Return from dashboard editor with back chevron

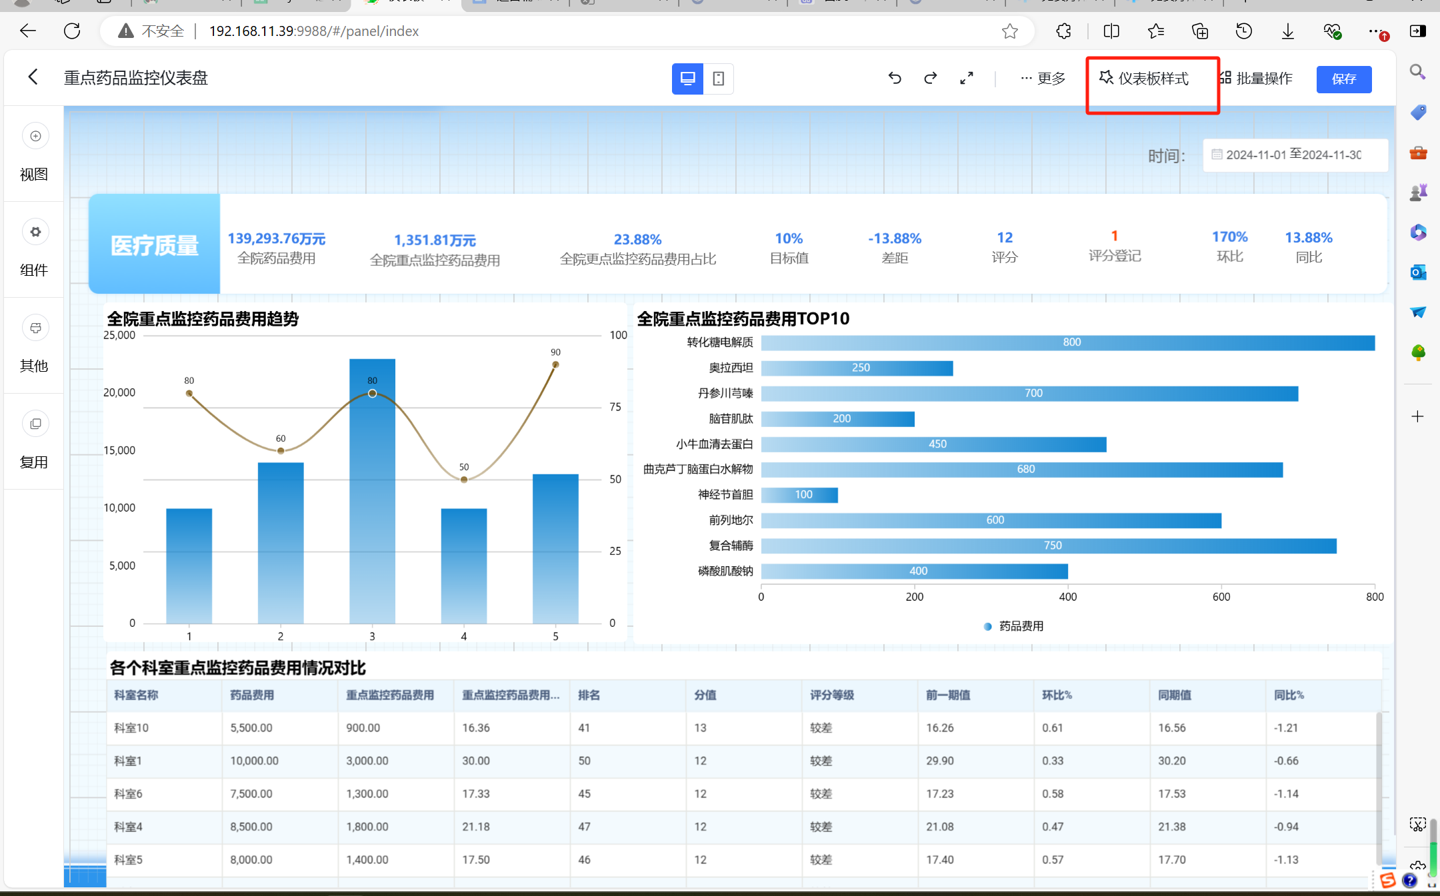33,77
